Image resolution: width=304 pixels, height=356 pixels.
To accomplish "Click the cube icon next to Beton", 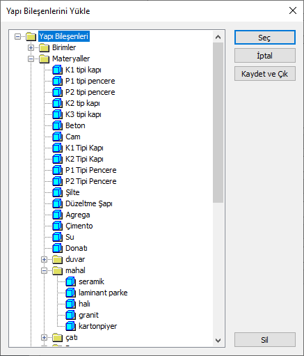I will point(57,125).
